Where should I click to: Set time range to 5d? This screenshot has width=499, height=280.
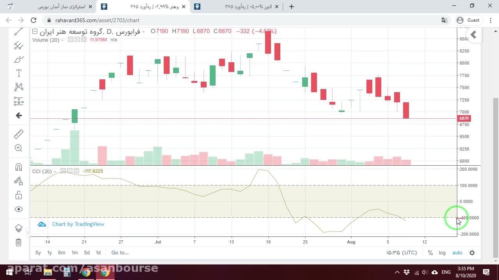[87, 253]
